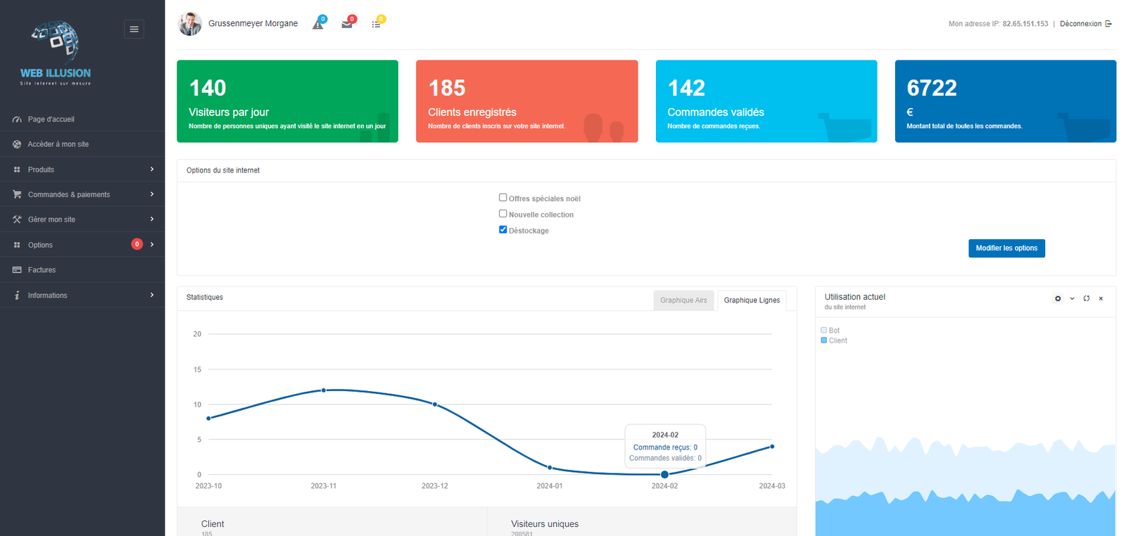The height and width of the screenshot is (536, 1126).
Task: Open the green Visiteurs par jour card
Action: tap(287, 101)
